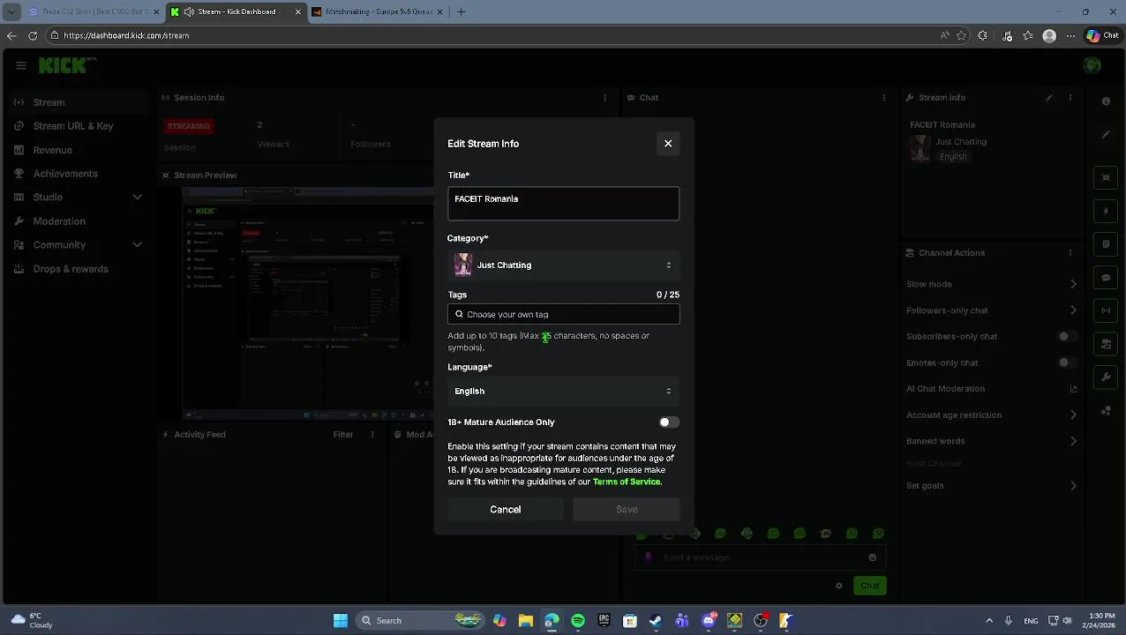Edit Stream info with pencil icon
This screenshot has height=635, width=1126.
(1049, 97)
